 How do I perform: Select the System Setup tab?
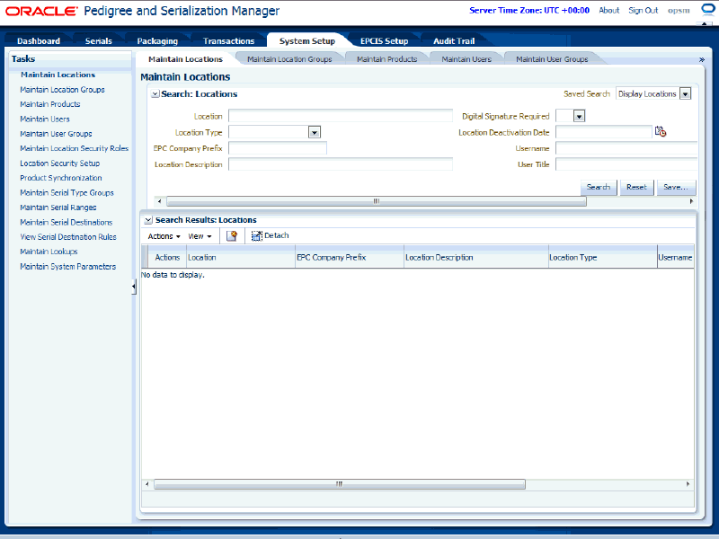click(x=307, y=40)
